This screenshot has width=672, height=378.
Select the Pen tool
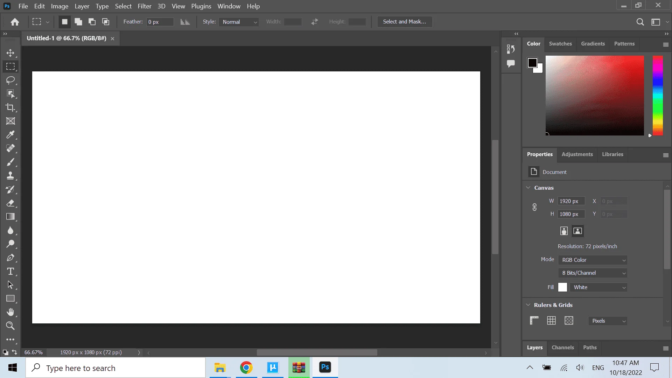tap(10, 258)
